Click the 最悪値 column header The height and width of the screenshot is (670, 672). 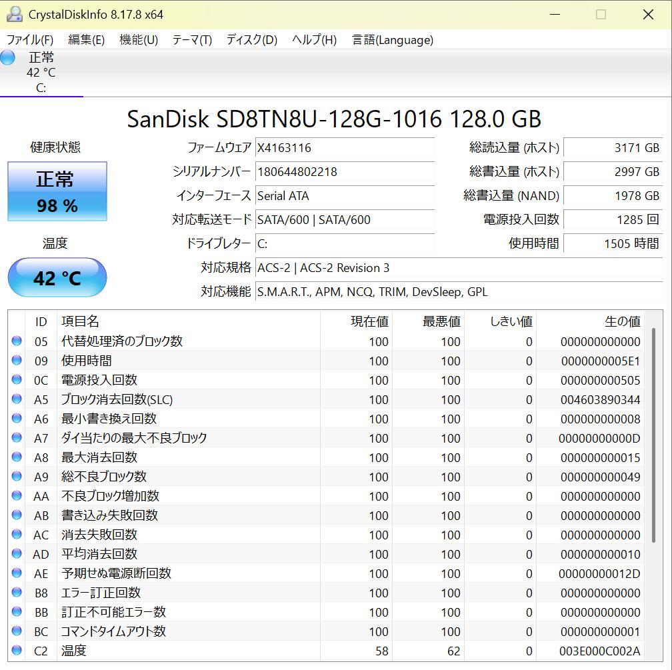(x=428, y=321)
